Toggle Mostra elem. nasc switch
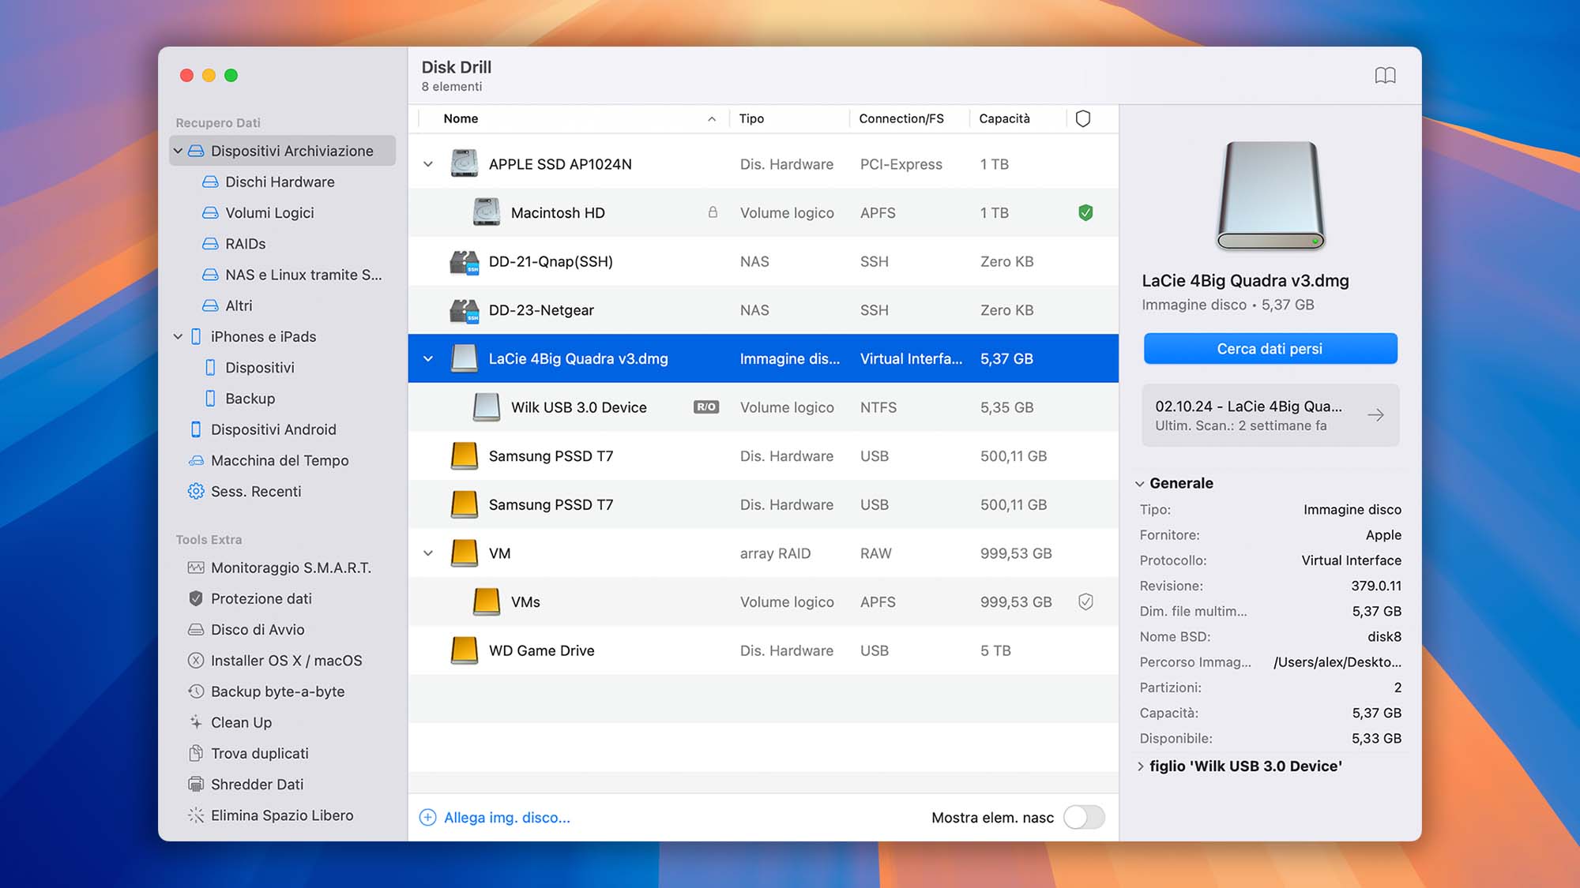1580x888 pixels. [x=1084, y=817]
